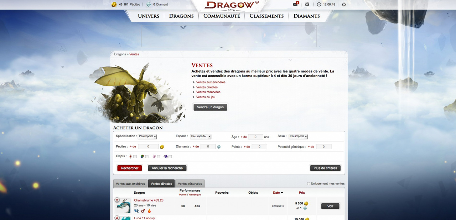Click the green-blue object icon in Objets row
456x220 pixels.
142,156
